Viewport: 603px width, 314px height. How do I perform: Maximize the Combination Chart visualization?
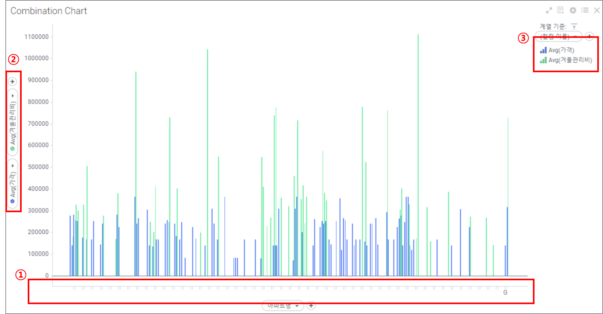coord(549,10)
